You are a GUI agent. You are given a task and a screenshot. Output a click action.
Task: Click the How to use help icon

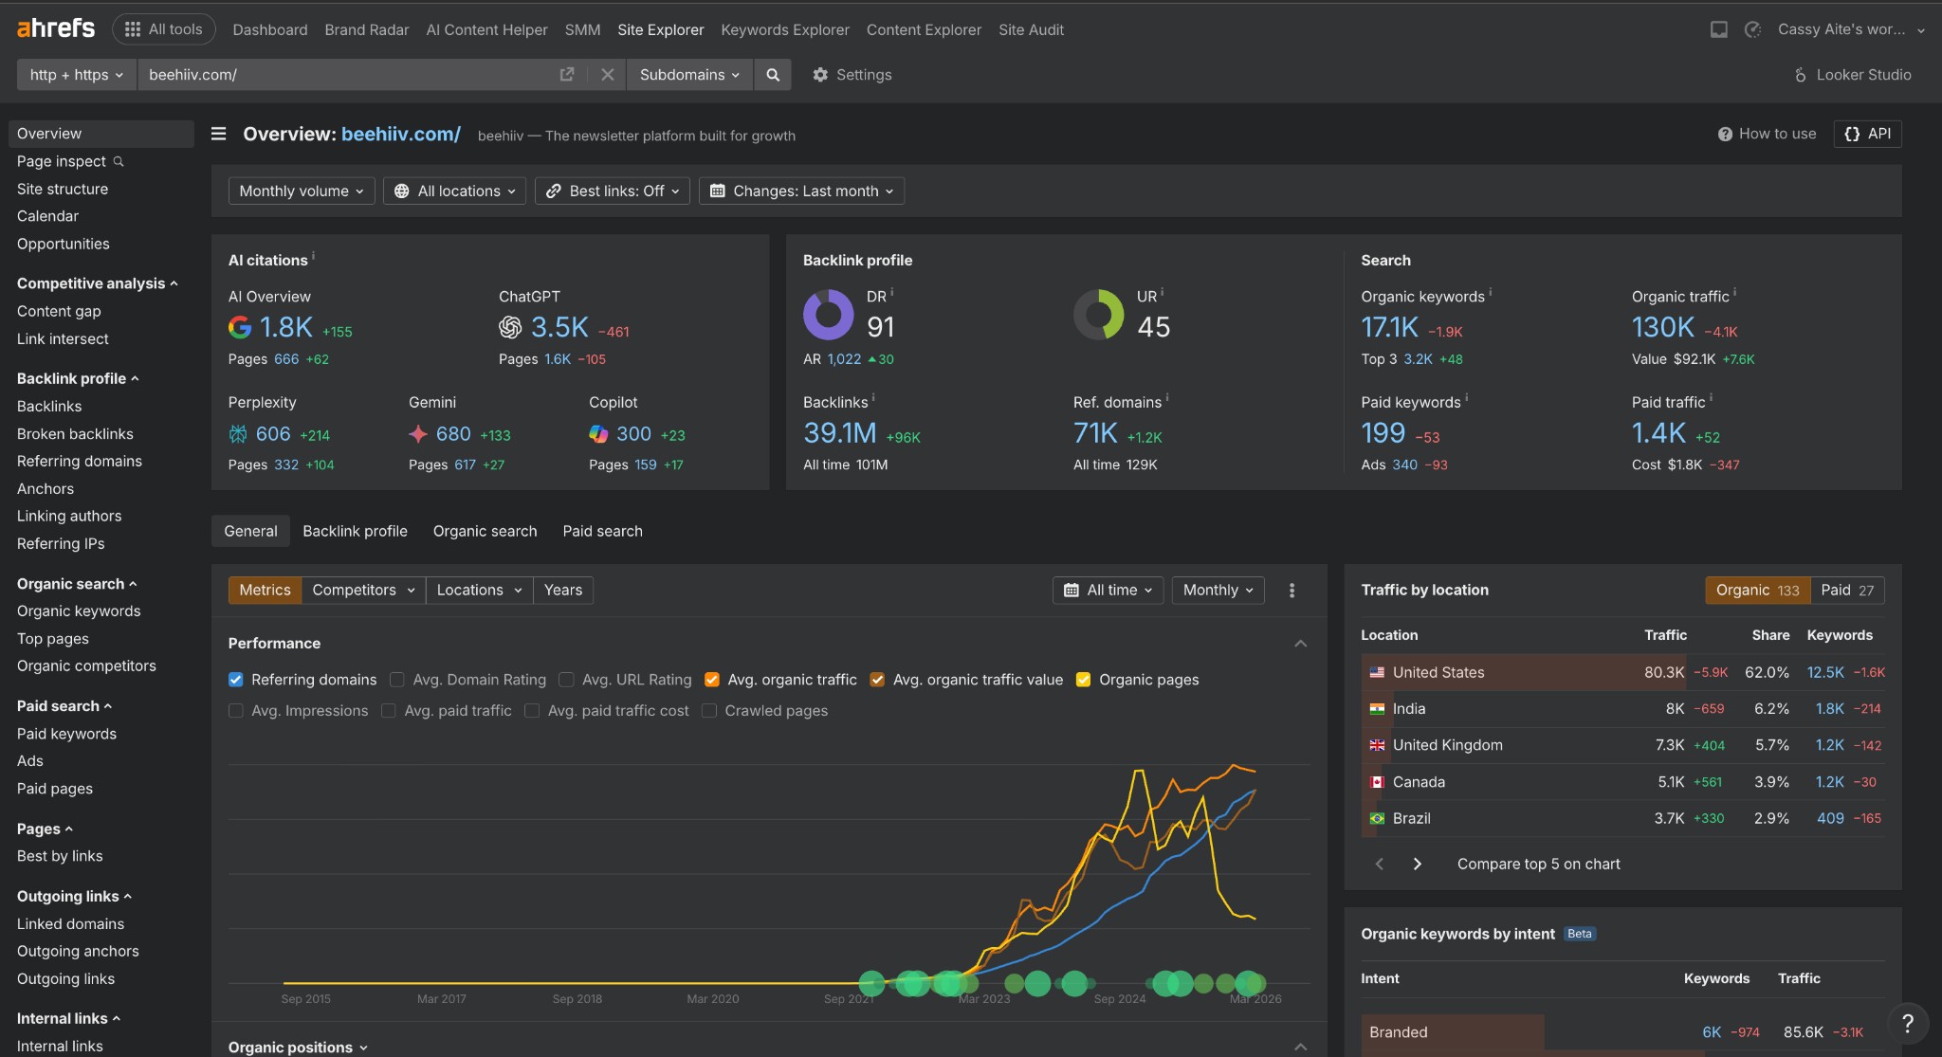tap(1726, 133)
